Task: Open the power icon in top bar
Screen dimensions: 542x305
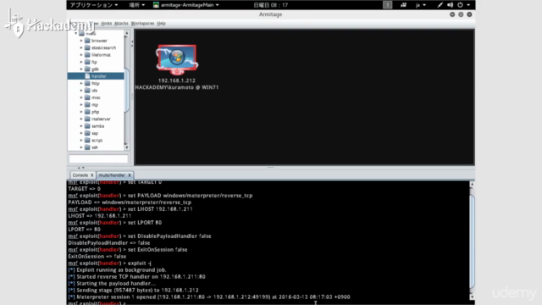Action: click(460, 5)
